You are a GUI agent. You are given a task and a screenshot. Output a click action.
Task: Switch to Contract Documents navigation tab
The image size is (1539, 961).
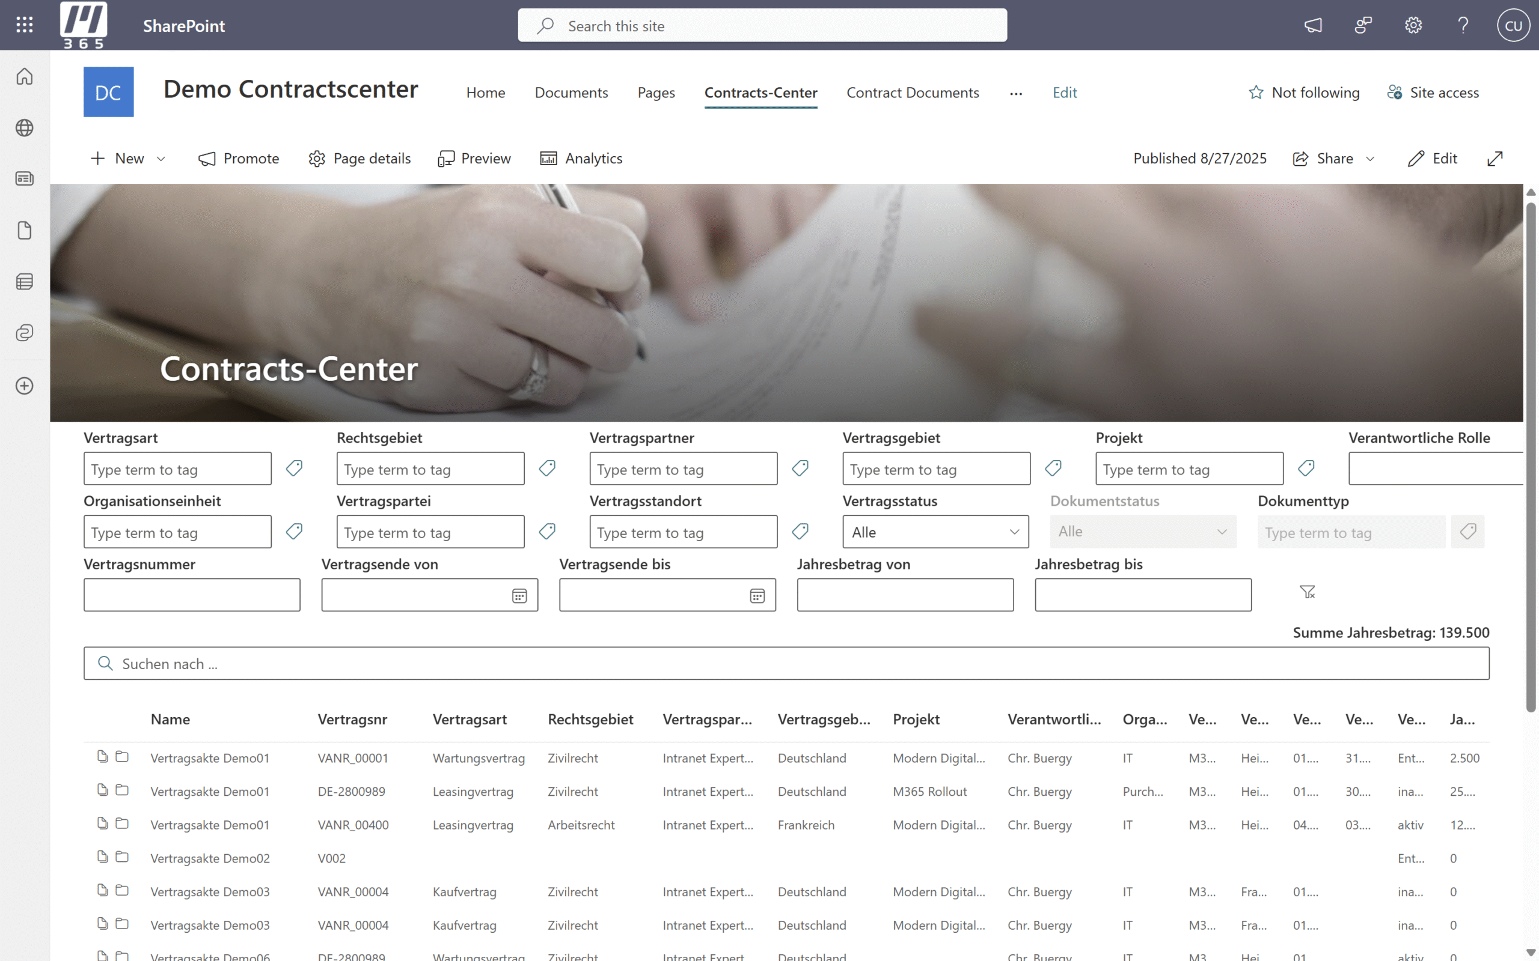click(x=912, y=92)
